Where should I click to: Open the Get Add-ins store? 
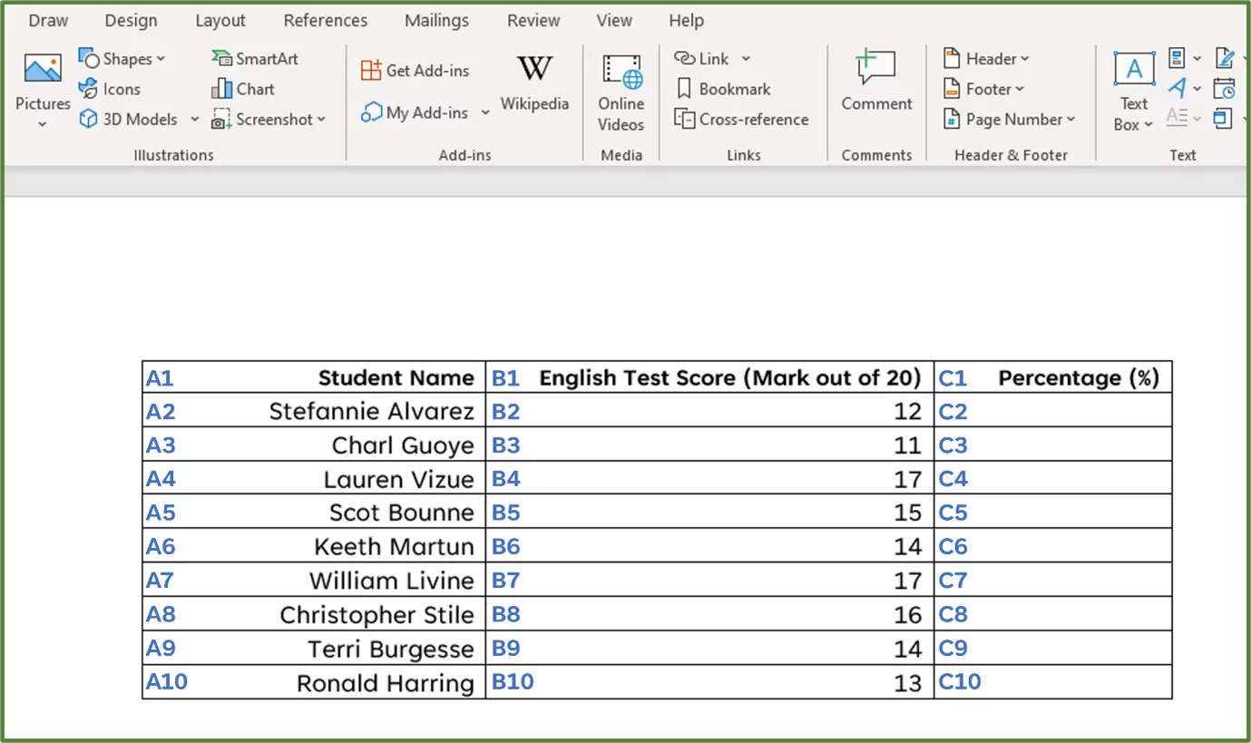pyautogui.click(x=415, y=70)
